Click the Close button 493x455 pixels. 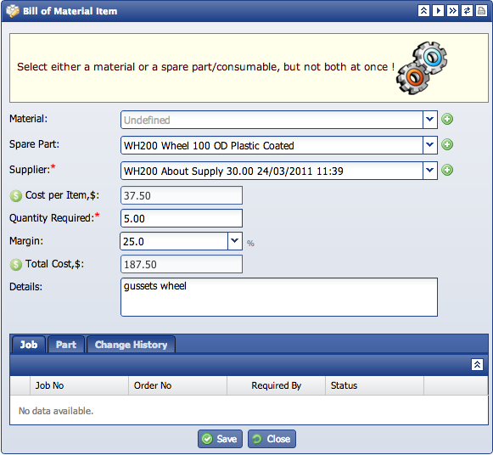point(272,439)
